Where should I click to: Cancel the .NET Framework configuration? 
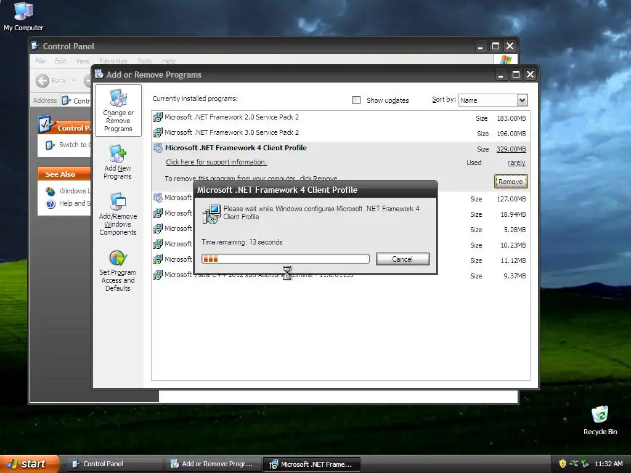click(403, 259)
